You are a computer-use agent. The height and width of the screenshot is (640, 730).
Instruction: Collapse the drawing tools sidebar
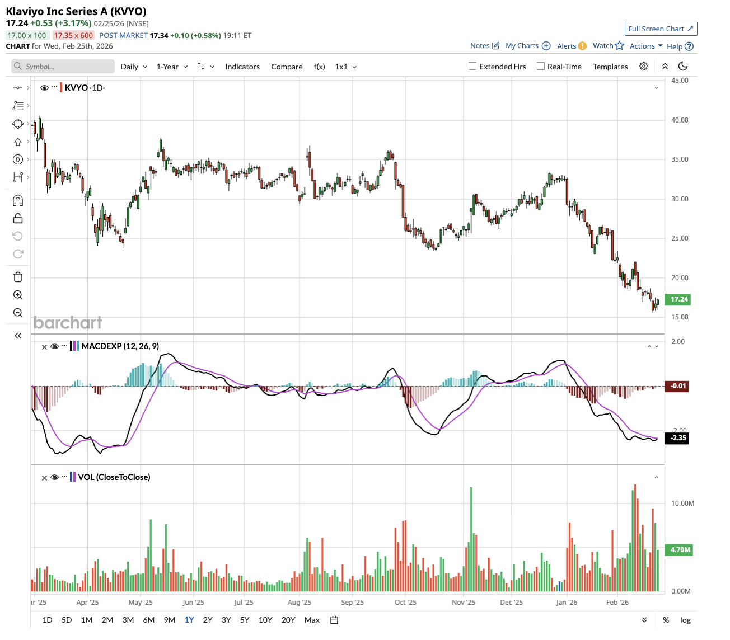(18, 336)
